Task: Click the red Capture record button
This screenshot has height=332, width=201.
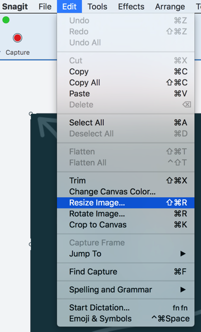Action: (x=17, y=38)
